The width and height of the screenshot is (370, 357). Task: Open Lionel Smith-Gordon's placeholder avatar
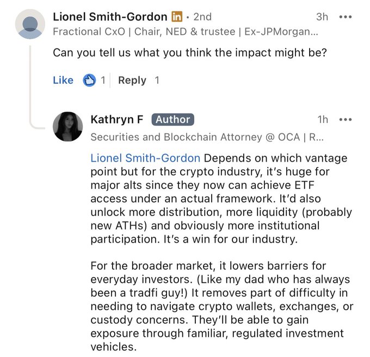click(32, 24)
